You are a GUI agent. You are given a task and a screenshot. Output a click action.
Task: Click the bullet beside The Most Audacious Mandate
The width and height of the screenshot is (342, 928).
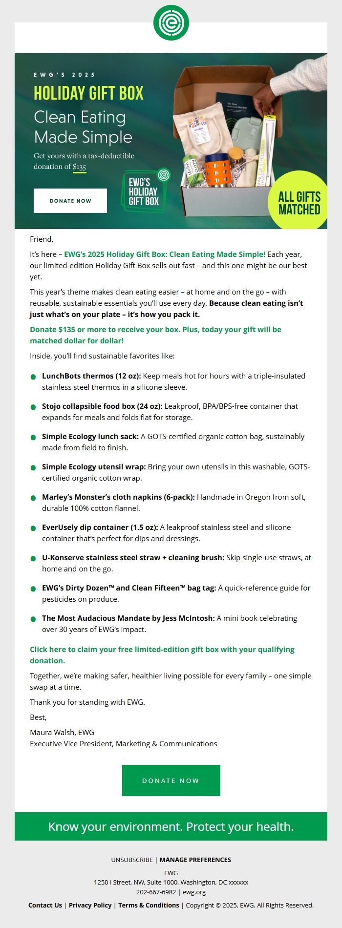pyautogui.click(x=33, y=618)
